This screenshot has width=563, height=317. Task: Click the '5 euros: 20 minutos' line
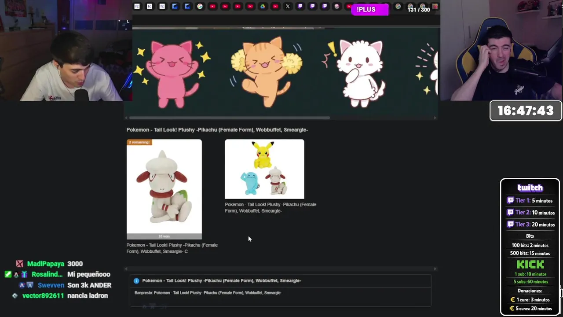[531, 309]
